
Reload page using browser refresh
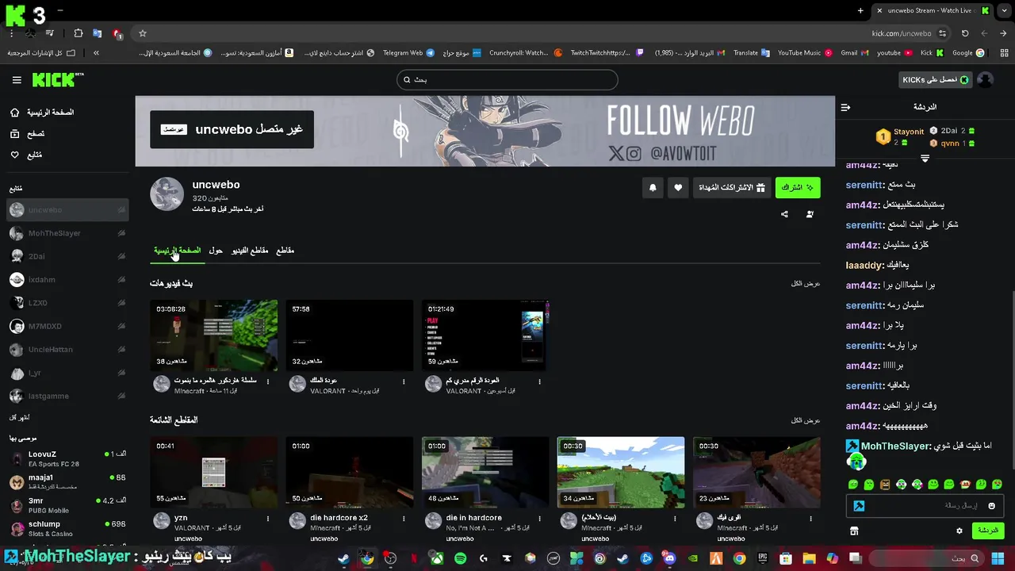(x=965, y=33)
